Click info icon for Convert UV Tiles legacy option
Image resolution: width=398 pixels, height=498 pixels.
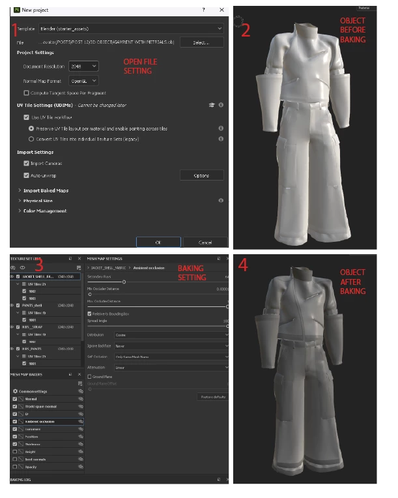click(x=221, y=139)
